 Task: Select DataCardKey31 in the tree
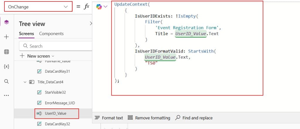coord(57,72)
